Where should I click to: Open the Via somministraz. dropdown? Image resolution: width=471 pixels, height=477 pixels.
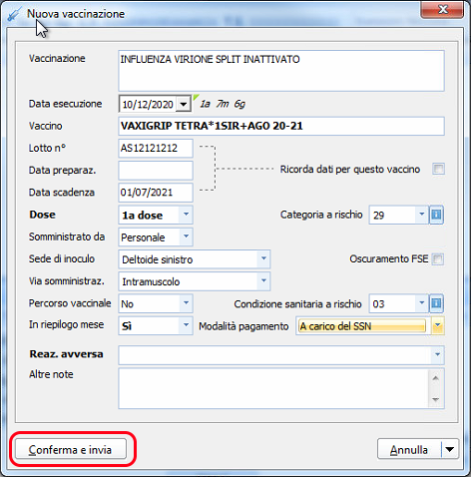[x=263, y=281]
